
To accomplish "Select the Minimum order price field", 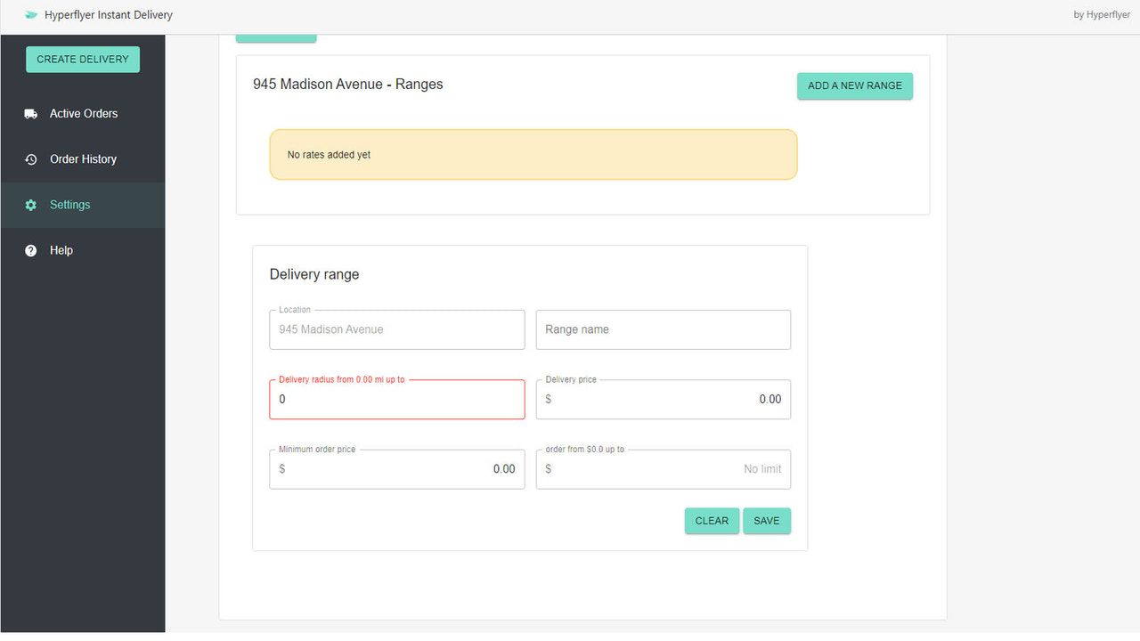I will coord(396,469).
